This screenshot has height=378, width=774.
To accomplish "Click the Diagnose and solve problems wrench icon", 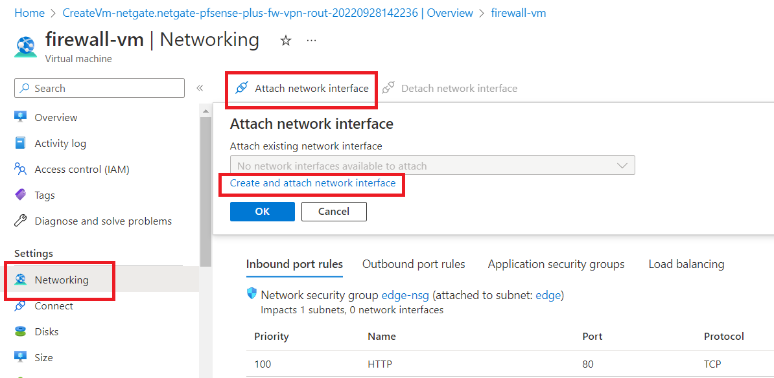I will 21,221.
